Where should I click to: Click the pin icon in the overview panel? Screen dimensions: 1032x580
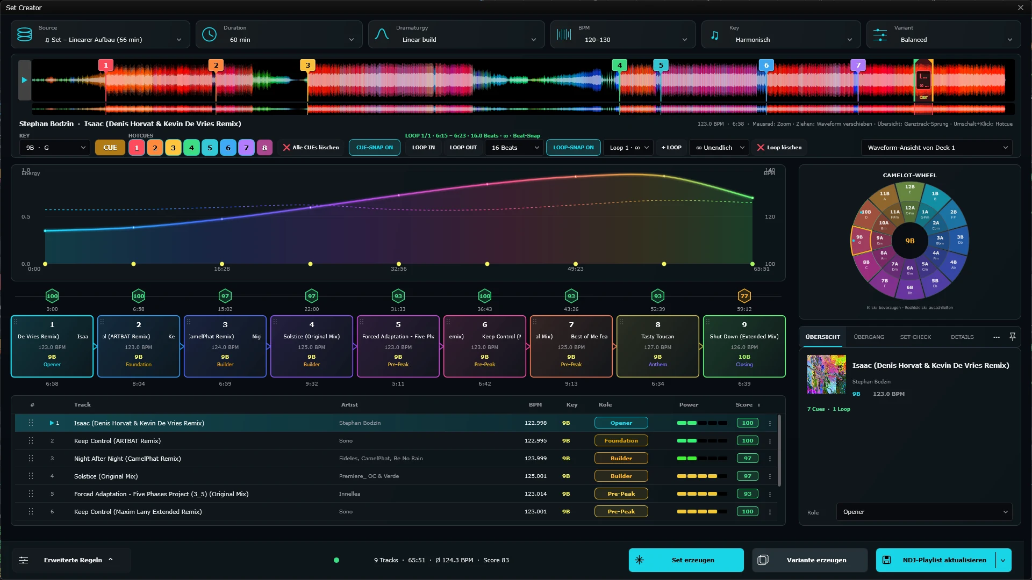pyautogui.click(x=1012, y=337)
